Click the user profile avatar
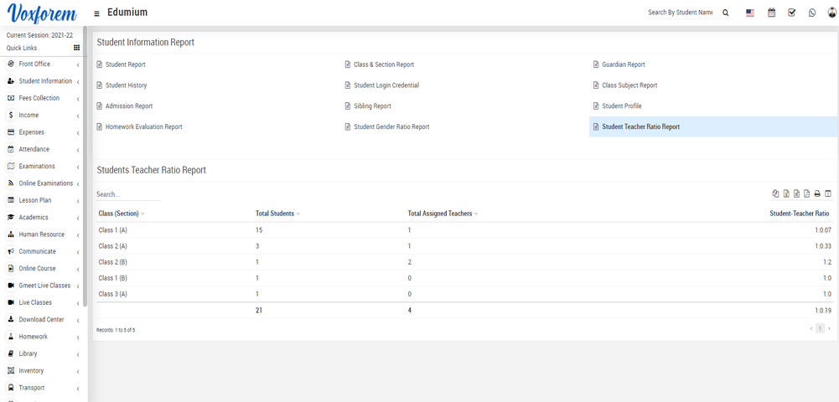Viewport: 839px width, 402px height. (x=831, y=13)
